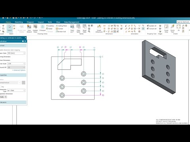190x142 pixels.
Task: Open the Diagram ribbon tab
Action: click(x=30, y=22)
